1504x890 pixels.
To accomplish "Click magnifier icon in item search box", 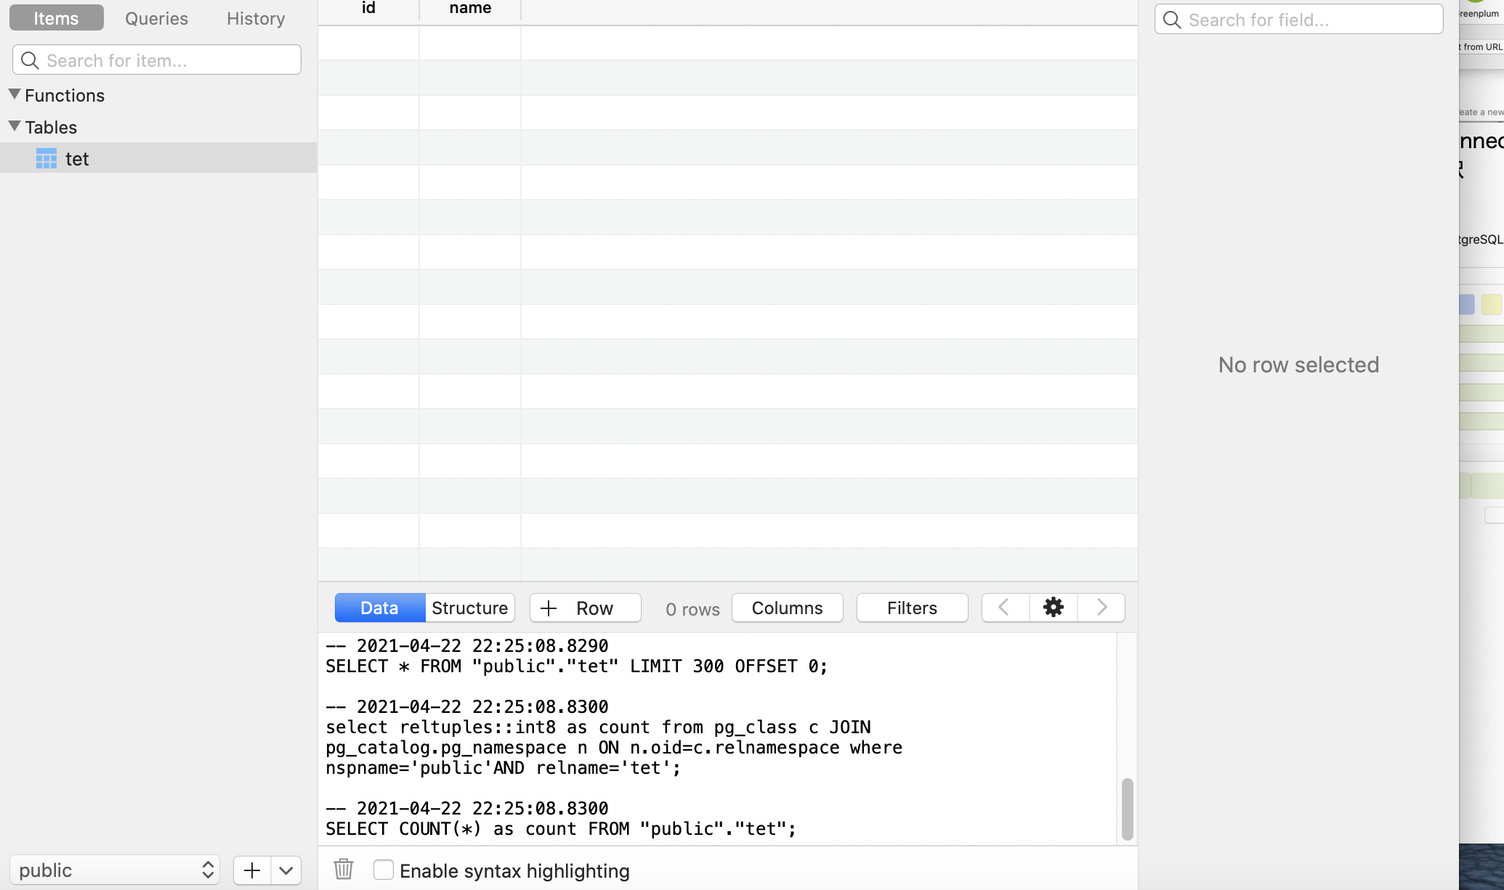I will [x=30, y=60].
